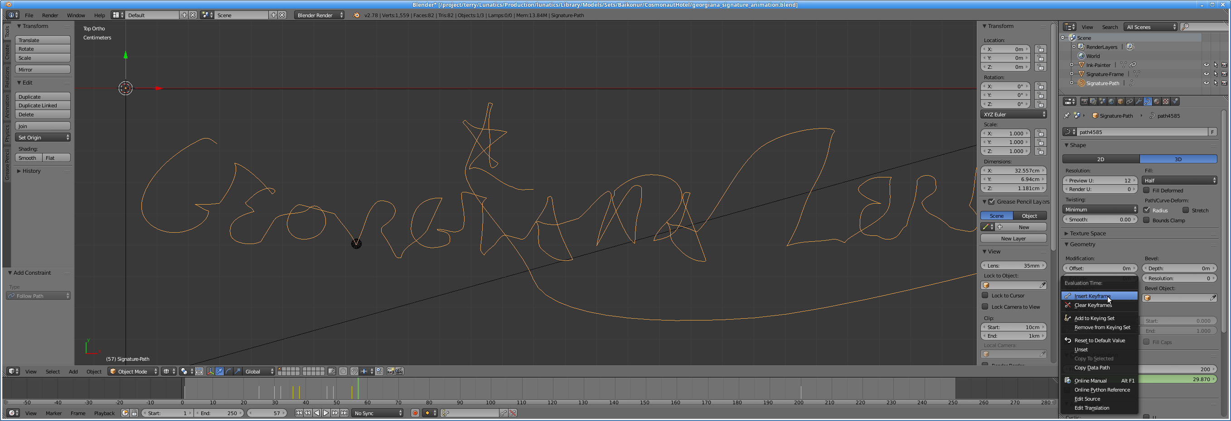Click the auto-keyframe record button
Viewport: 1231px width, 421px height.
tap(415, 413)
